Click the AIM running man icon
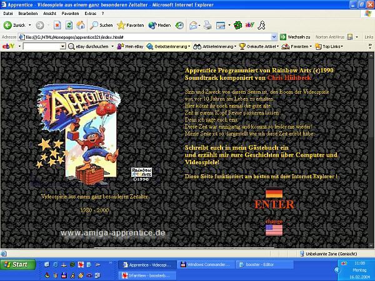Viewport: 375px width, 281px height. 261,25
